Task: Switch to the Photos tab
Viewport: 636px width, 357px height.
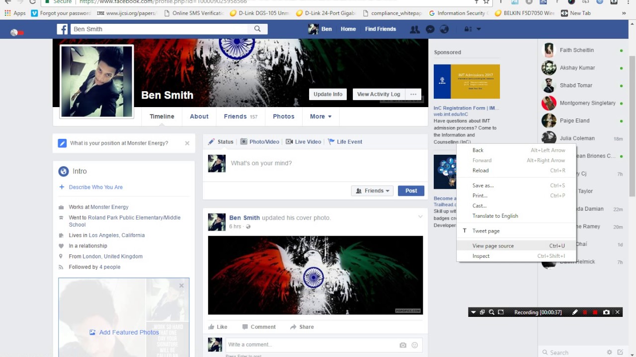Action: (284, 117)
